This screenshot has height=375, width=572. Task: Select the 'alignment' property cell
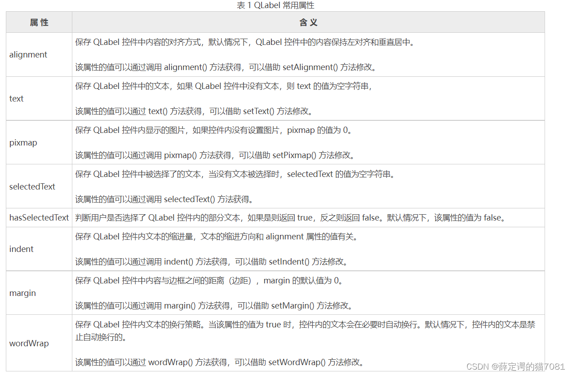(28, 54)
